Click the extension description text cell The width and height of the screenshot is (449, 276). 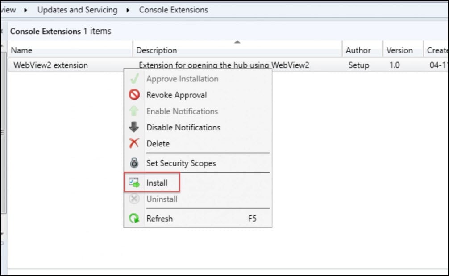[x=224, y=65]
